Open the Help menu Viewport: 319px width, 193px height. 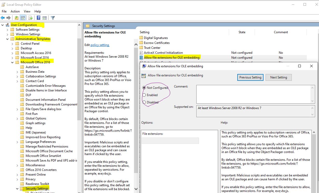click(38, 11)
